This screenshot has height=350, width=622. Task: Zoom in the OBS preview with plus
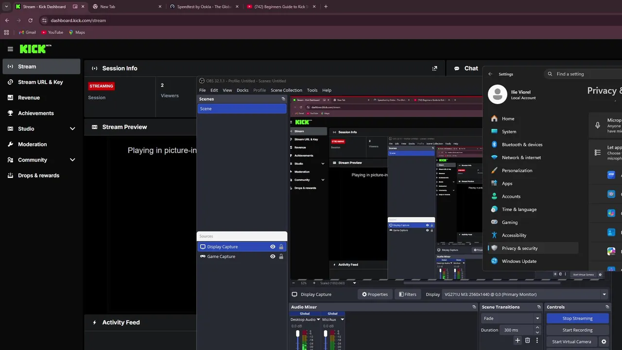click(314, 282)
